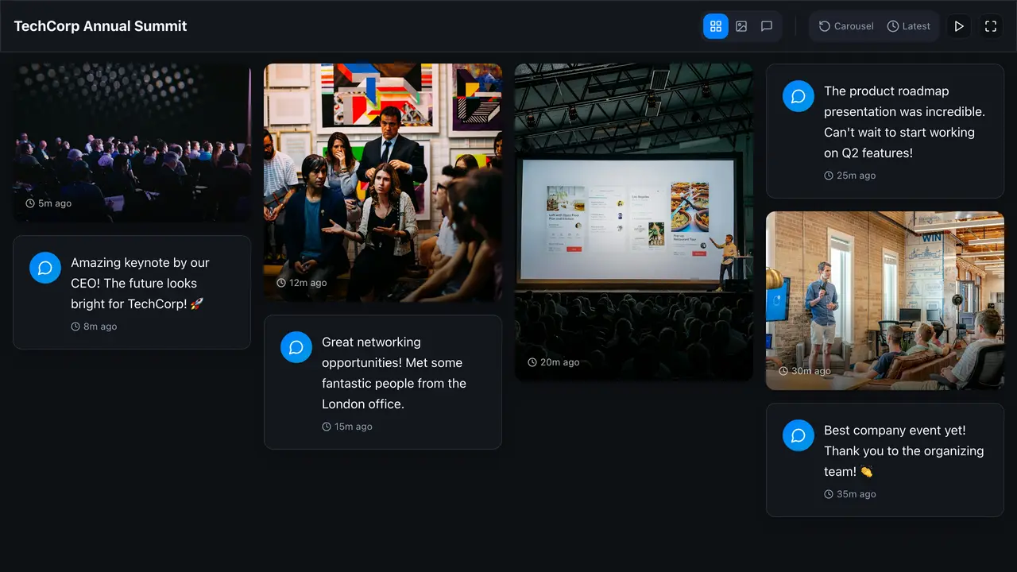The width and height of the screenshot is (1017, 572).
Task: Click the 'Best company event yet' message text
Action: coord(903,450)
